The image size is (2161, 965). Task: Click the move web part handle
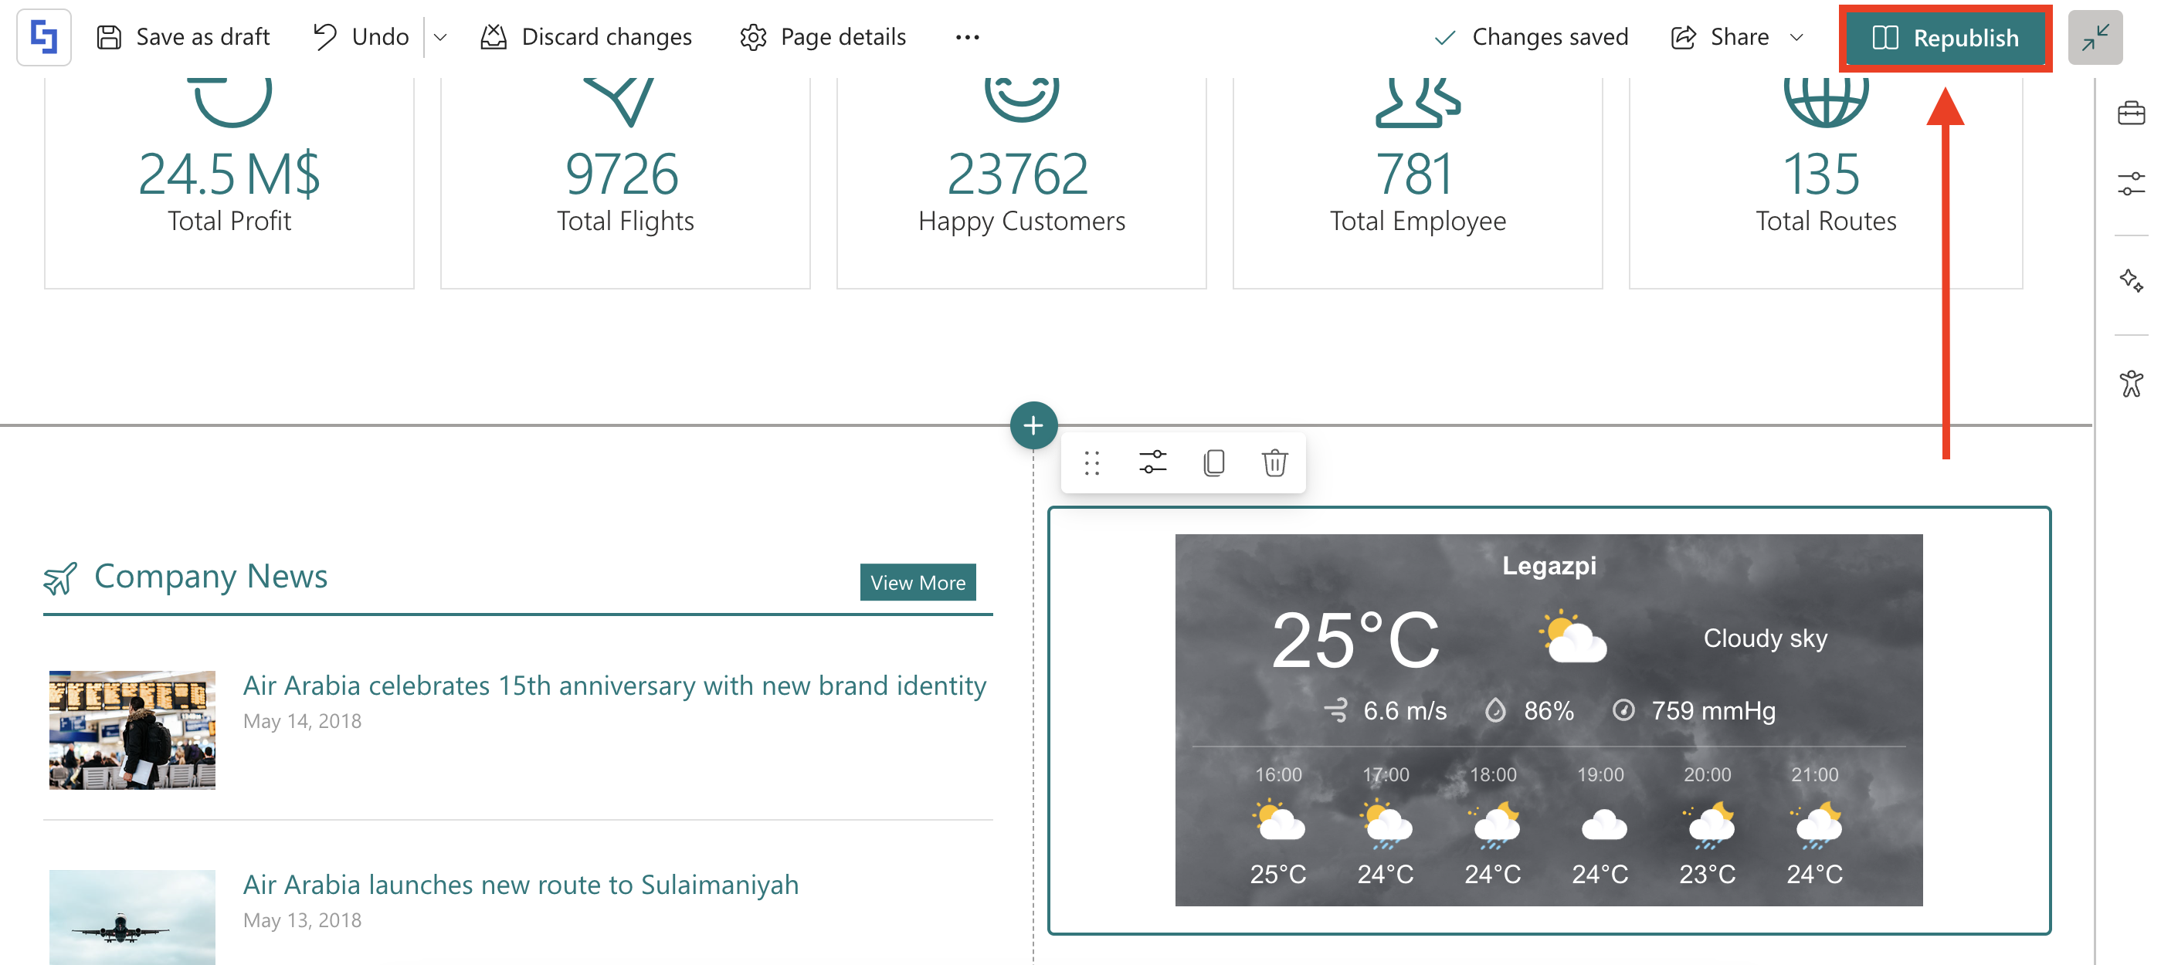[1091, 462]
